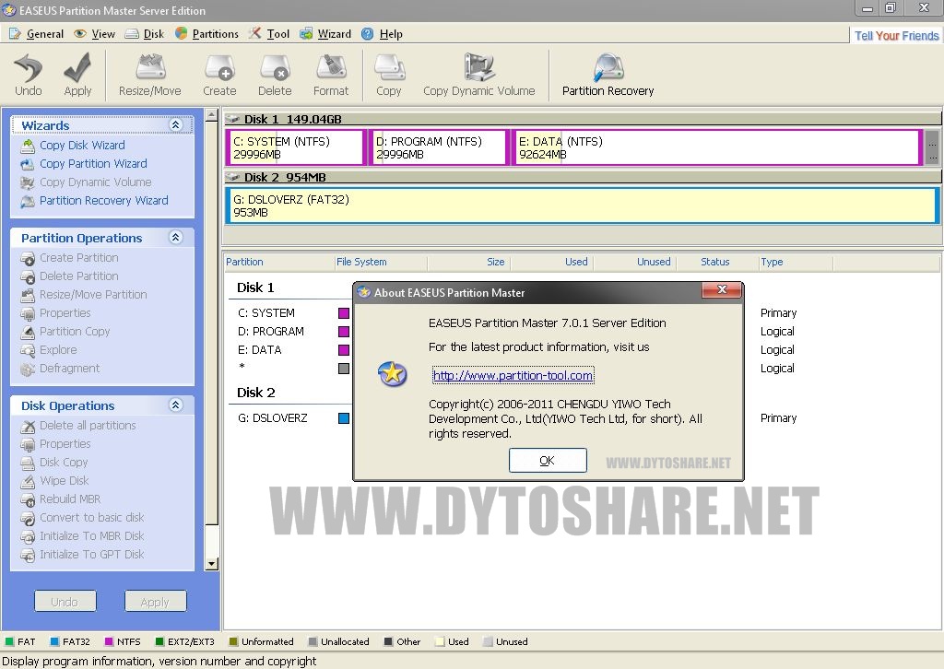
Task: Click Delete Partition in Partition Operations
Action: [69, 276]
